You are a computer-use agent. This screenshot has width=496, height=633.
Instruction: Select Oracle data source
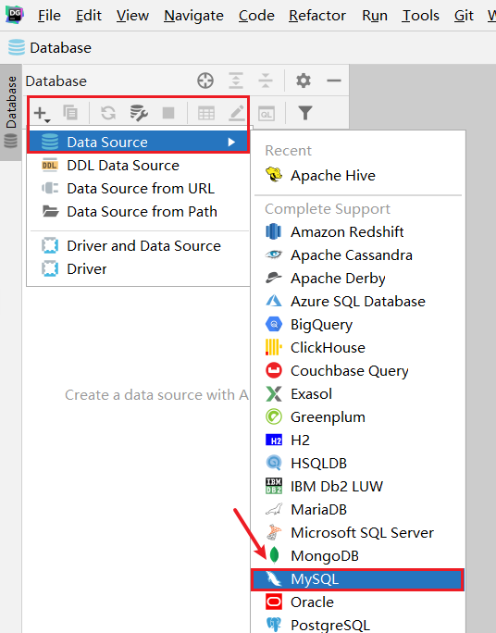coord(358,602)
